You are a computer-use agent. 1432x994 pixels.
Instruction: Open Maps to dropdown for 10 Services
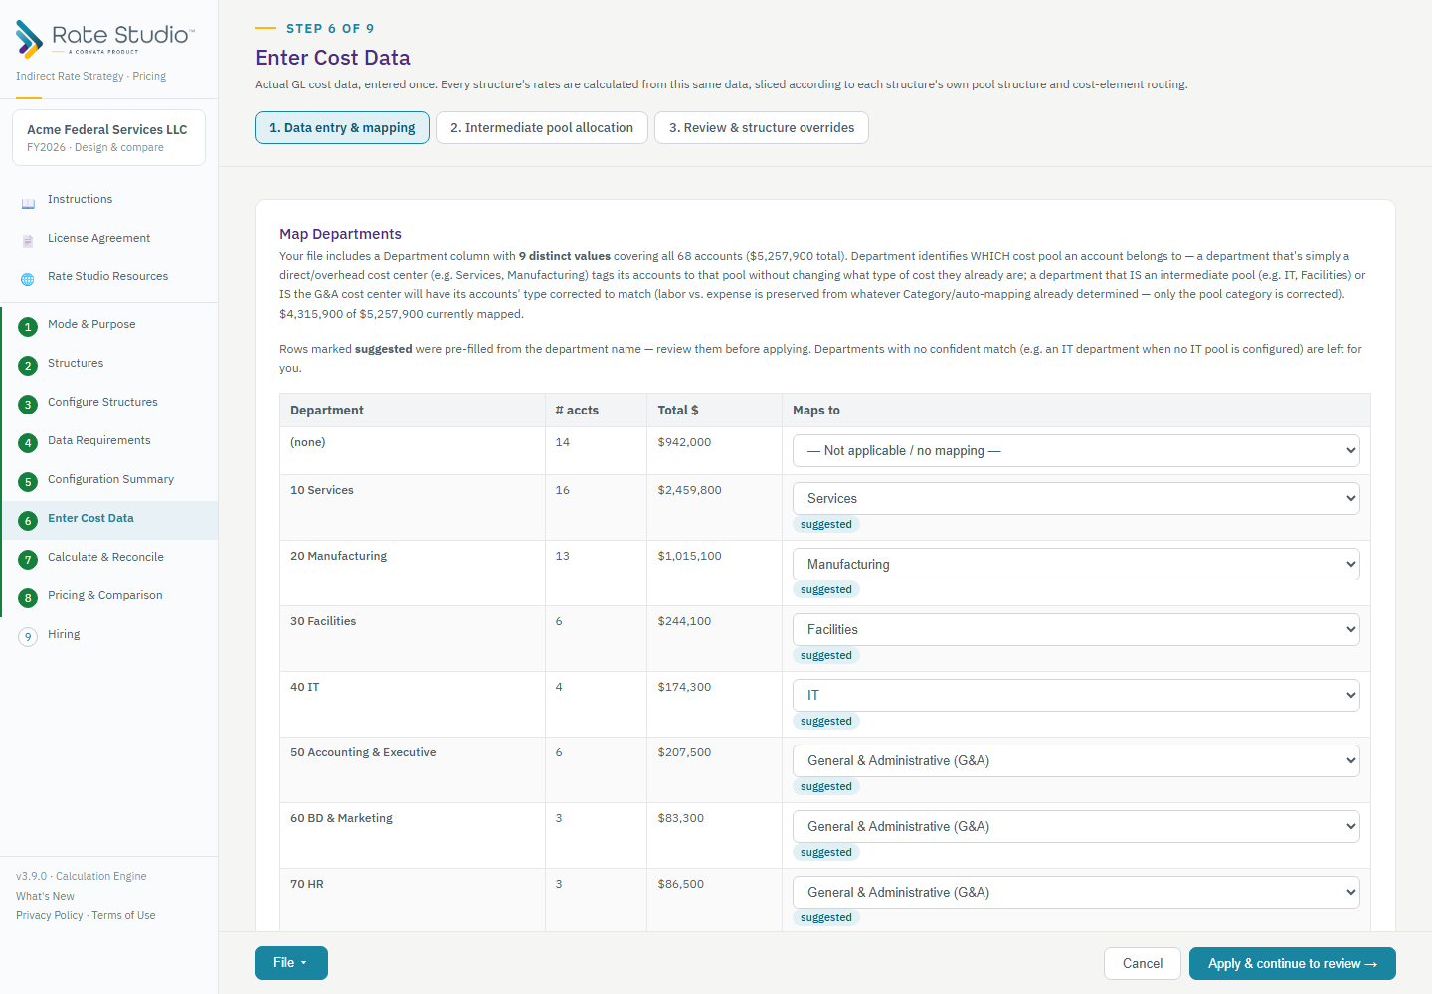(x=1076, y=499)
